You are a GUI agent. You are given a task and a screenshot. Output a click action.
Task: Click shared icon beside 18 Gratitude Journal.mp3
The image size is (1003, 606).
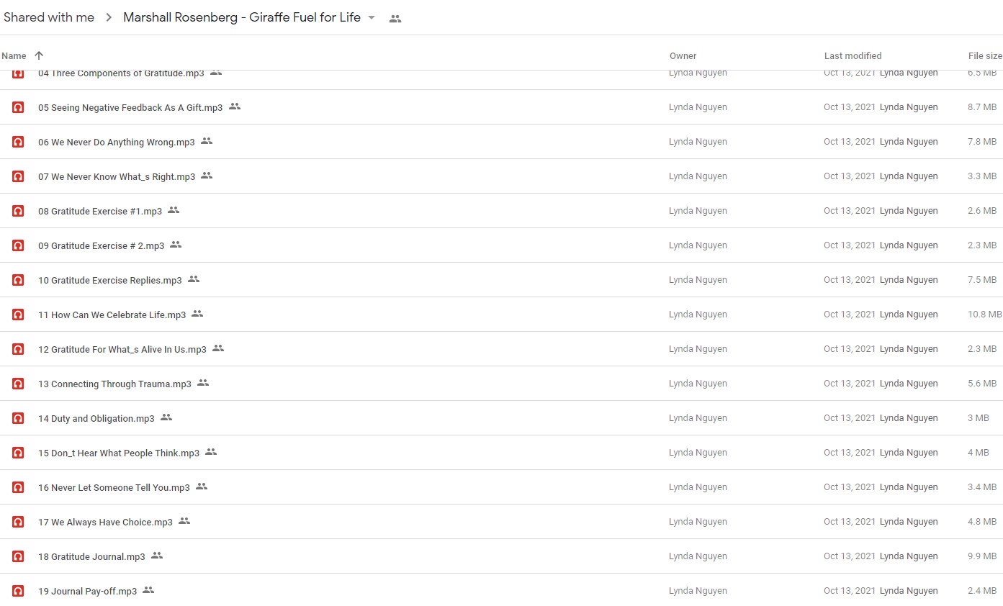pos(157,556)
